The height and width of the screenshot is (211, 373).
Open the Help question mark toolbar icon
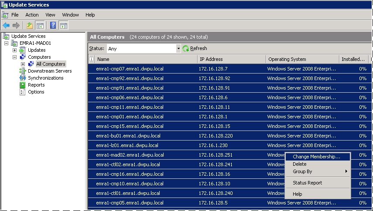(x=53, y=25)
